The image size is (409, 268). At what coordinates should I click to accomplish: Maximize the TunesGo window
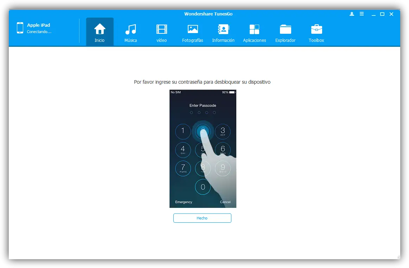[382, 14]
